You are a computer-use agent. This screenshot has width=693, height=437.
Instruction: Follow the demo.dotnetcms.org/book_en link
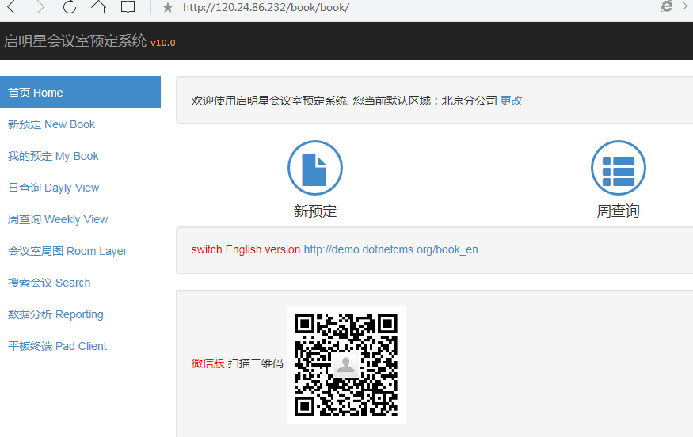click(390, 249)
